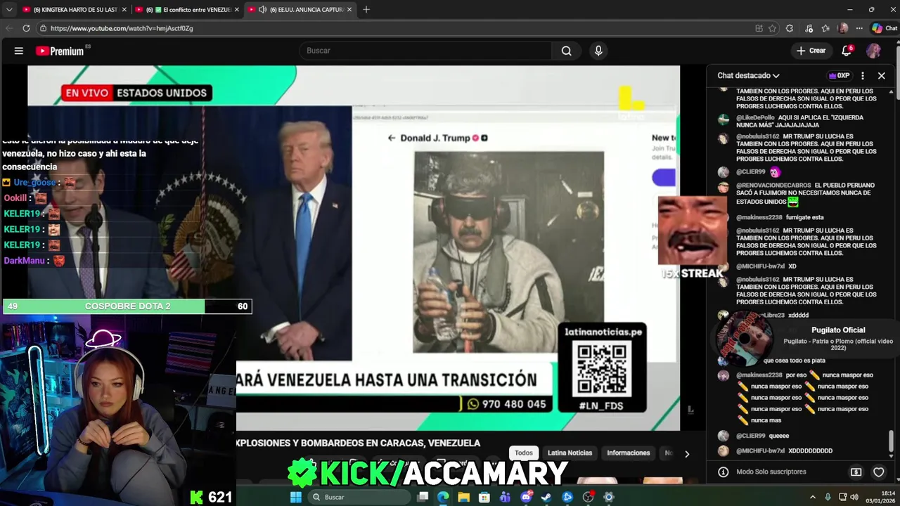Open the Windows Start menu

coord(296,497)
